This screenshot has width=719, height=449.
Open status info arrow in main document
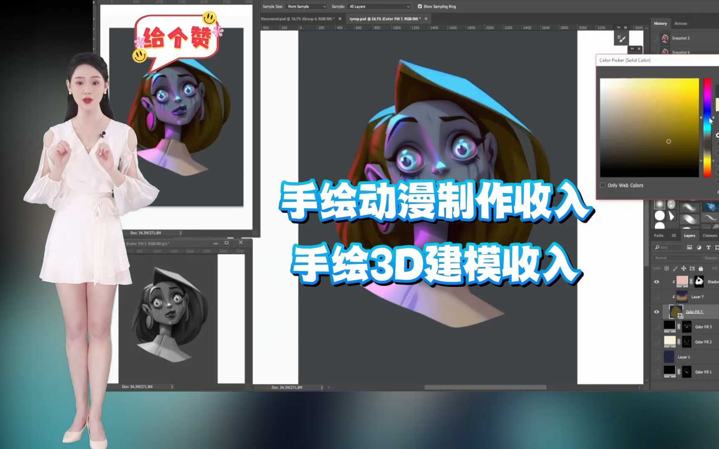[x=322, y=387]
